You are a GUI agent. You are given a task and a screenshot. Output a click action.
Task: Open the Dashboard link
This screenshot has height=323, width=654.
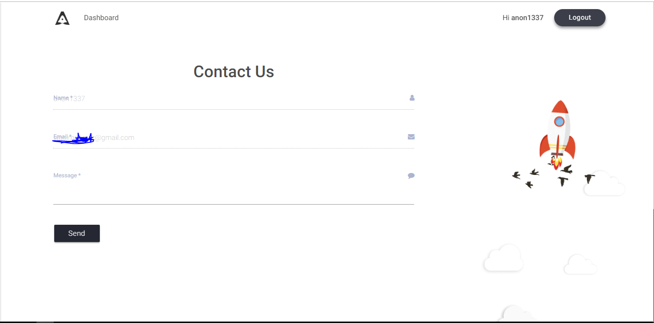tap(101, 18)
